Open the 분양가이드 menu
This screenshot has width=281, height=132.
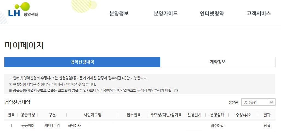coord(166,14)
